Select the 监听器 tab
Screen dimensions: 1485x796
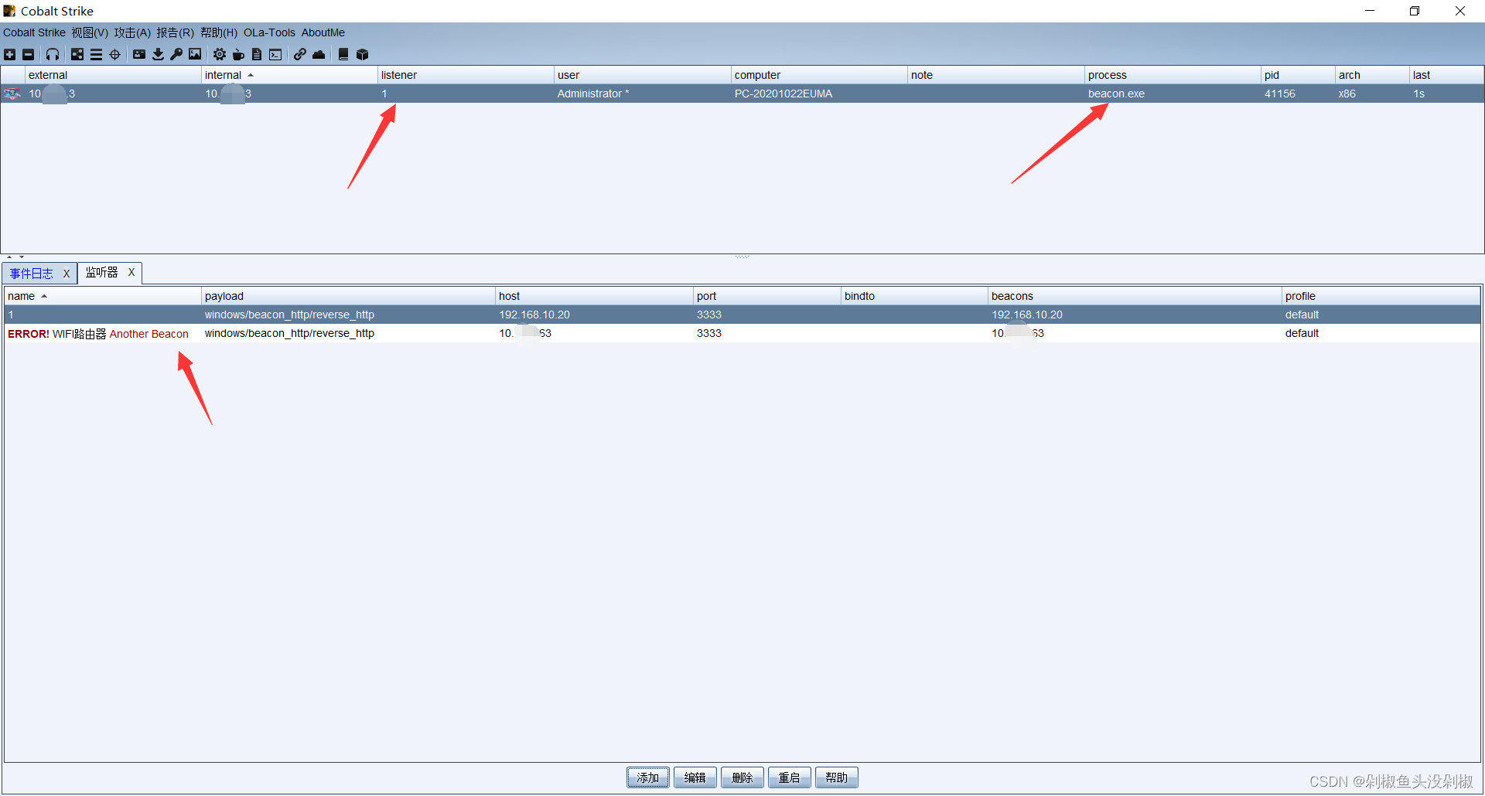pyautogui.click(x=102, y=273)
